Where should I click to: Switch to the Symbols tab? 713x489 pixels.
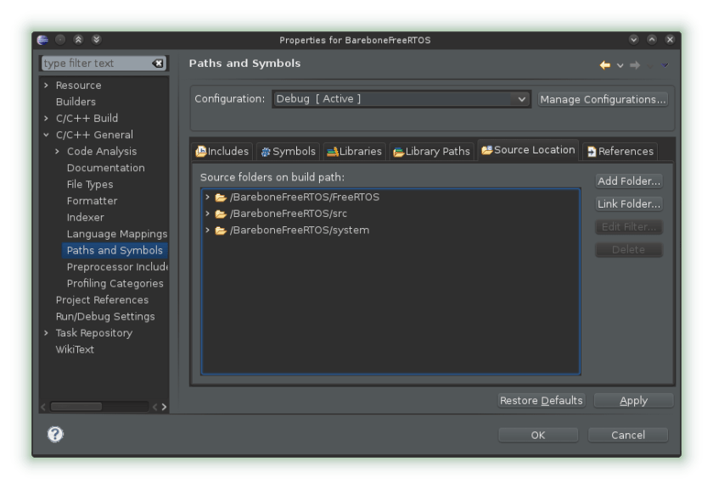289,152
